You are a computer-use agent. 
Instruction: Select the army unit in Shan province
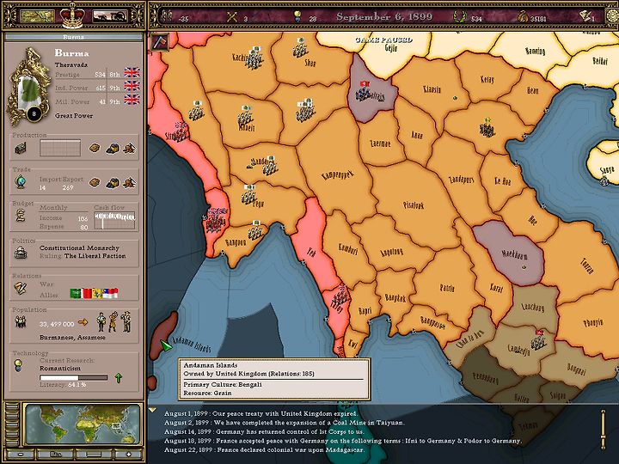pos(300,49)
